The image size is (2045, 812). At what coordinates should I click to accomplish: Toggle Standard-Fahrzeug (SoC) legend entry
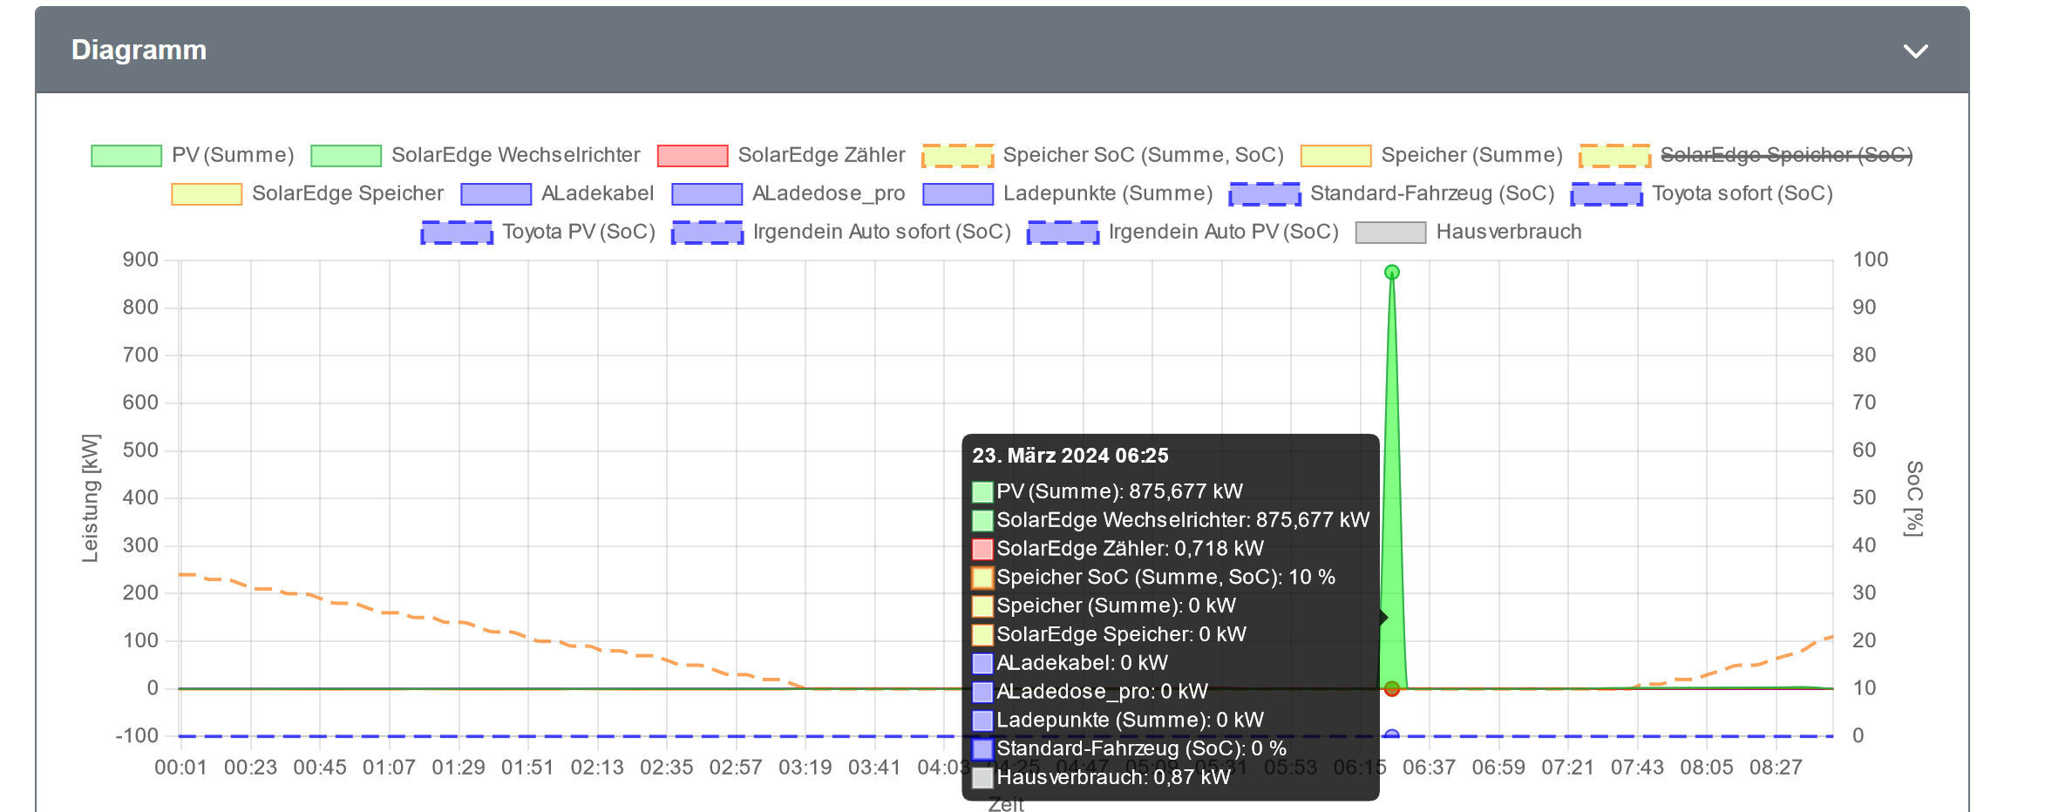point(1392,193)
